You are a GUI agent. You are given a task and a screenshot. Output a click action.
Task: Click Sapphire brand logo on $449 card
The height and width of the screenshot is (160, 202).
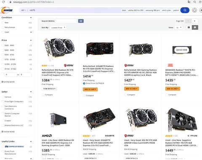pos(192,136)
